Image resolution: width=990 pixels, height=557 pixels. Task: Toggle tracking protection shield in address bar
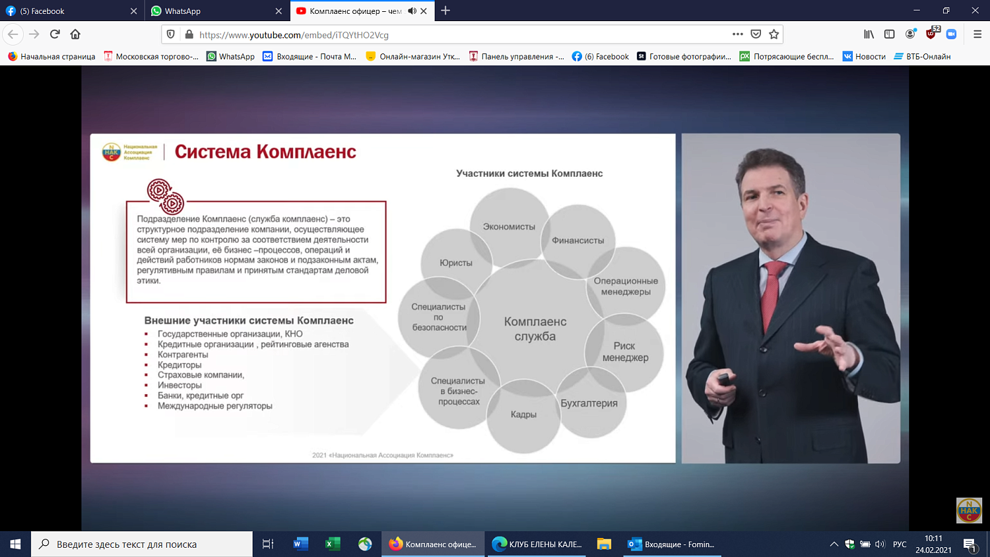172,34
